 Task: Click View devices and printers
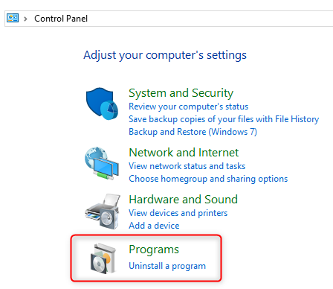tap(178, 213)
